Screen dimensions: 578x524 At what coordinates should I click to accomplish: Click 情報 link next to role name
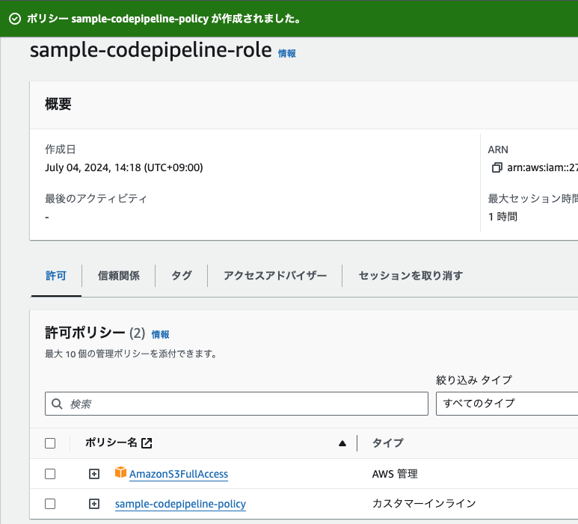coord(287,54)
